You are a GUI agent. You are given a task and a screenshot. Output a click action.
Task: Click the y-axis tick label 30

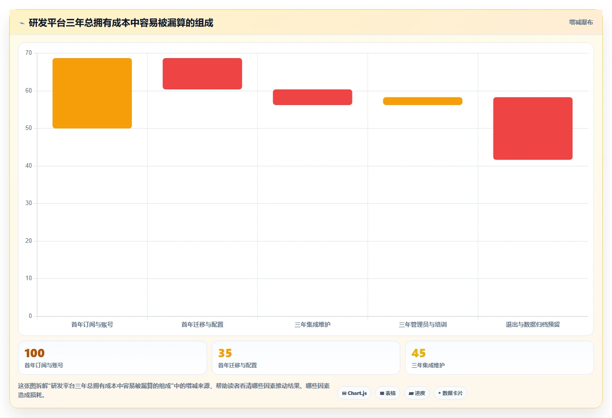tap(29, 203)
